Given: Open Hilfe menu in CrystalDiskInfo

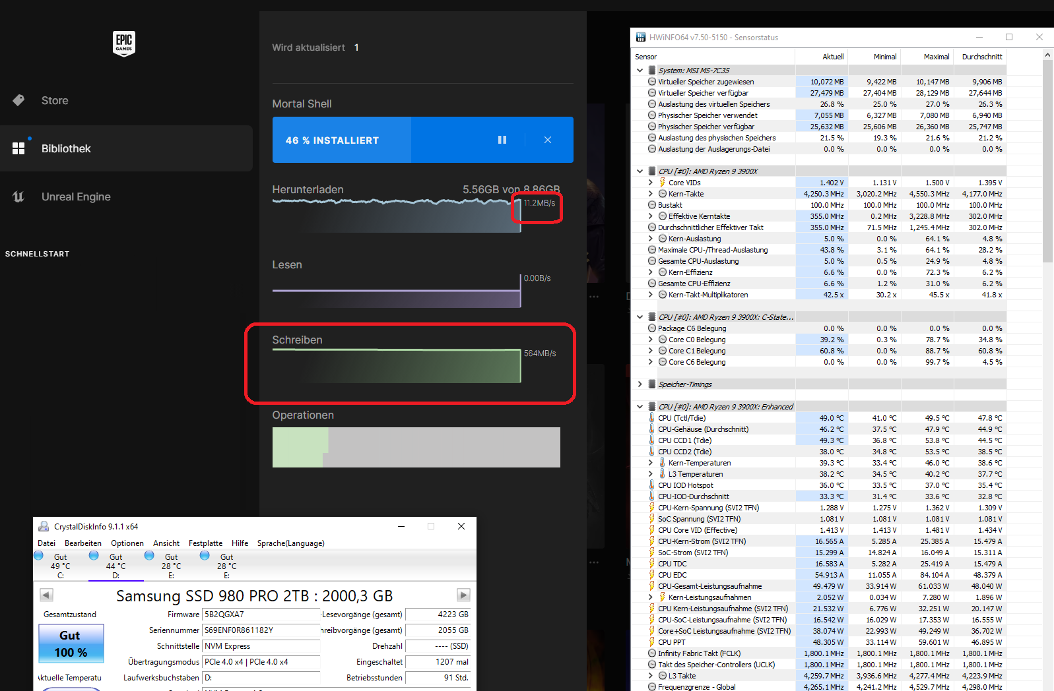Looking at the screenshot, I should point(240,543).
